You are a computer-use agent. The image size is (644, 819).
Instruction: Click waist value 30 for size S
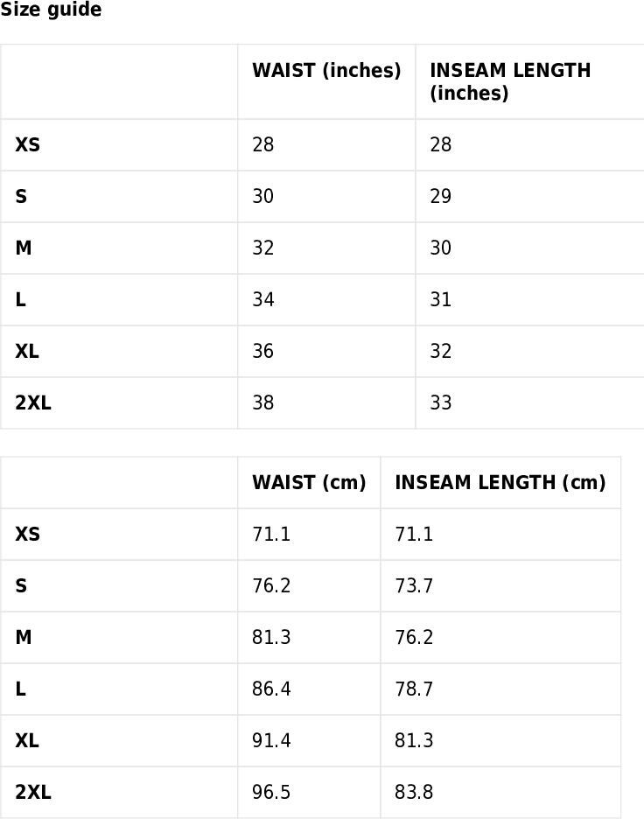[262, 196]
